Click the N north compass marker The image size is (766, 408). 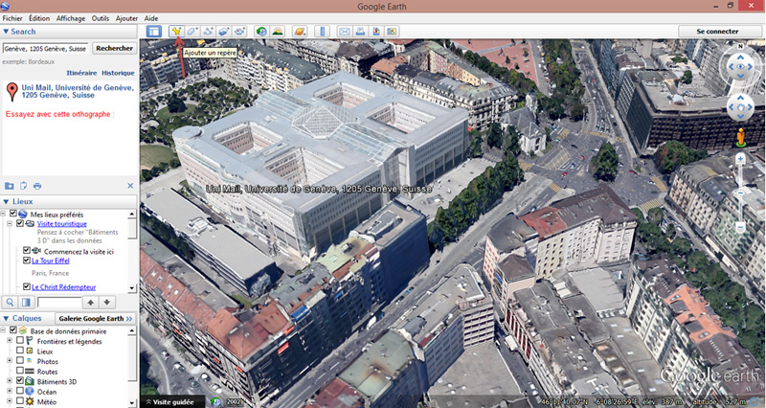click(x=740, y=46)
